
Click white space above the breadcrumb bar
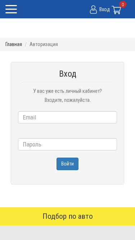coord(68,28)
